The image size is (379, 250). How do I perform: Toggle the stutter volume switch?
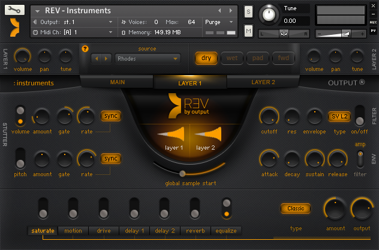pos(20,116)
